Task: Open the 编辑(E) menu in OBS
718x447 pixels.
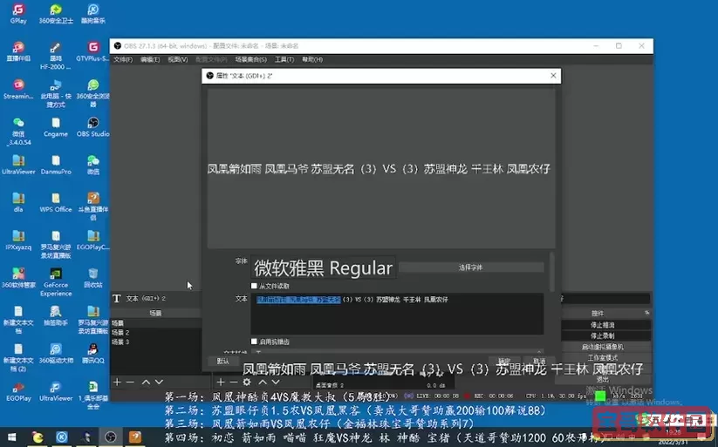Action: (150, 59)
